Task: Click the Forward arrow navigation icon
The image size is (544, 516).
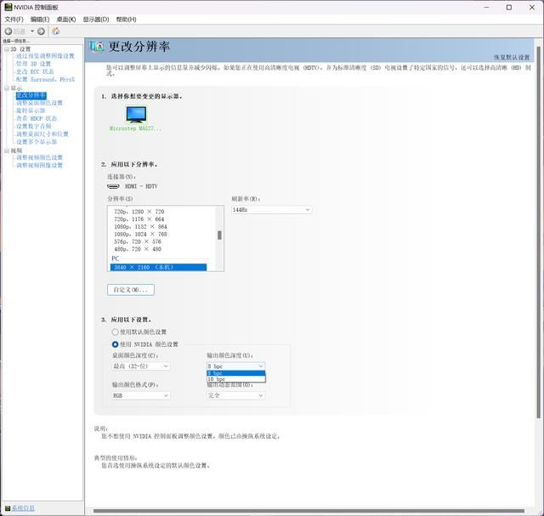Action: tap(41, 31)
